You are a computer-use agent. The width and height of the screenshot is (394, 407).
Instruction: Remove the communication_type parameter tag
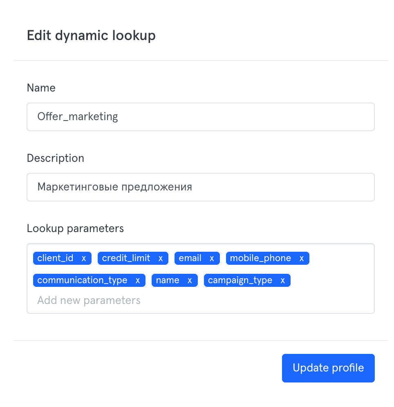point(138,281)
